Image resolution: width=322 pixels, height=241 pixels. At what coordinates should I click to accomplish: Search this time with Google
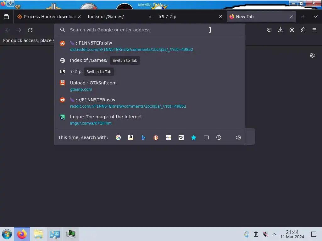click(x=118, y=137)
